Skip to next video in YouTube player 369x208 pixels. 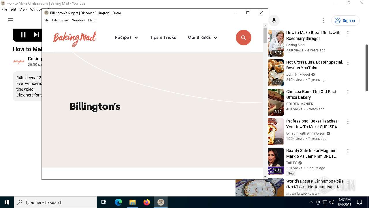pyautogui.click(x=36, y=35)
